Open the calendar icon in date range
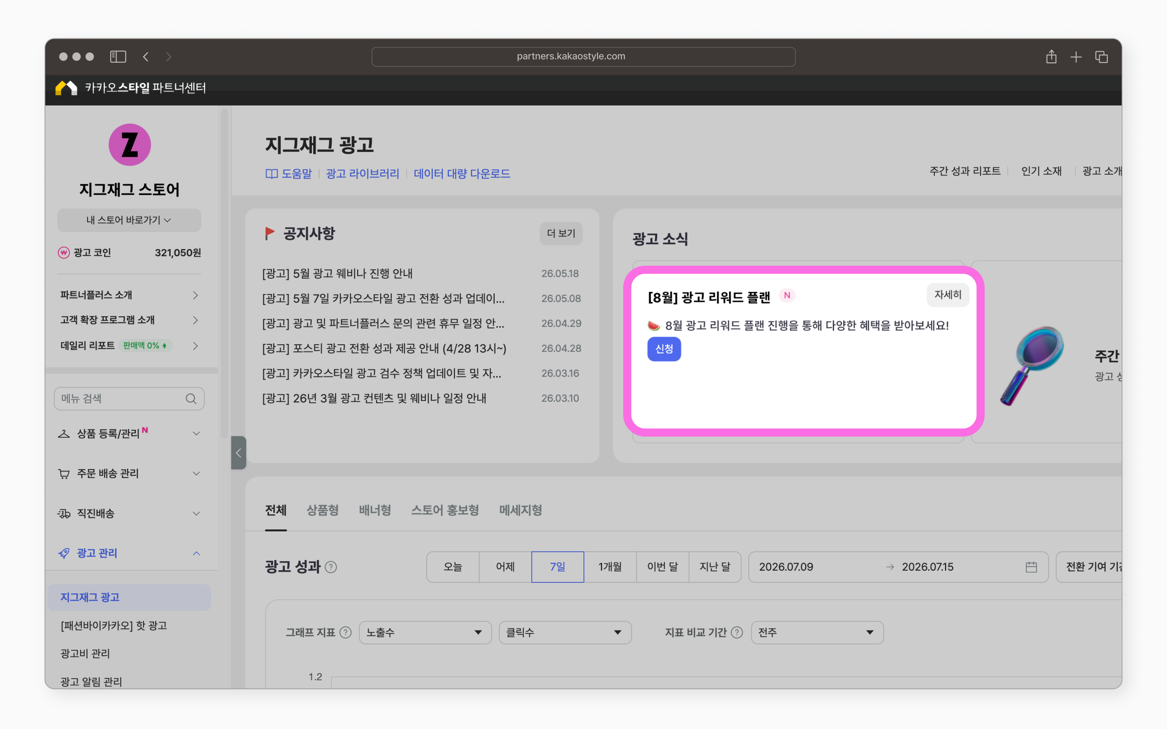Viewport: 1167px width, 729px height. [x=1031, y=567]
